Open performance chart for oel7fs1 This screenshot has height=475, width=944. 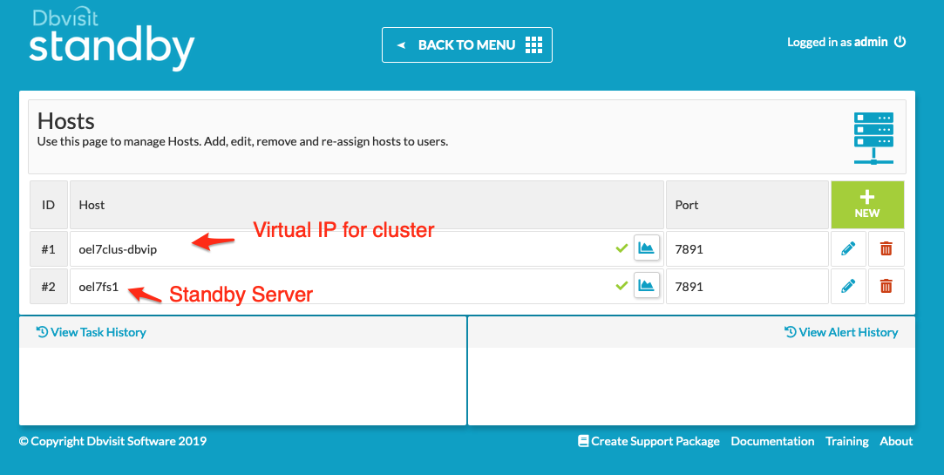tap(647, 286)
